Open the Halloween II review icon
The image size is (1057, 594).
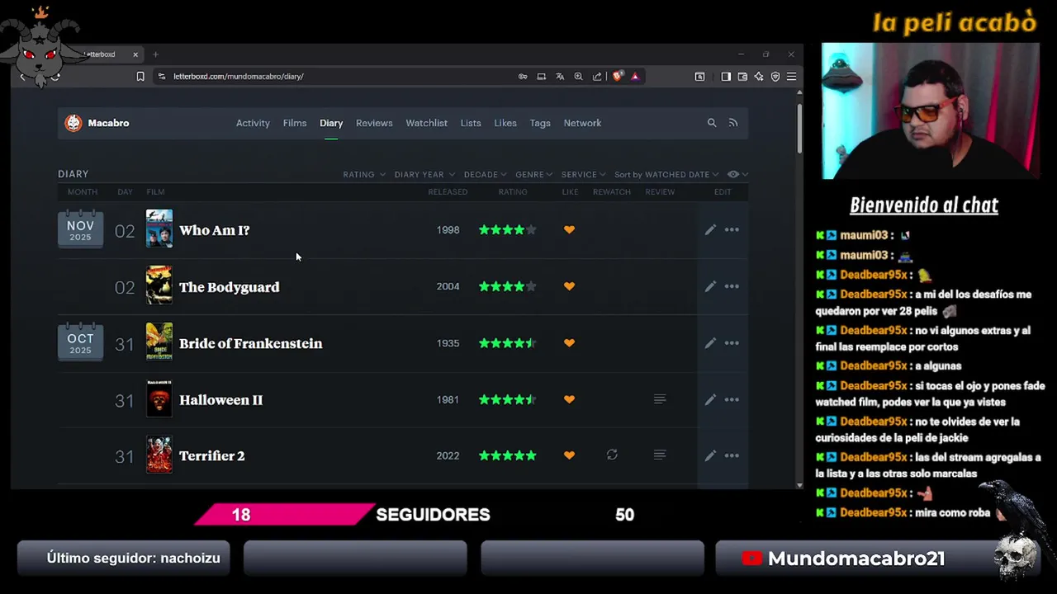659,399
